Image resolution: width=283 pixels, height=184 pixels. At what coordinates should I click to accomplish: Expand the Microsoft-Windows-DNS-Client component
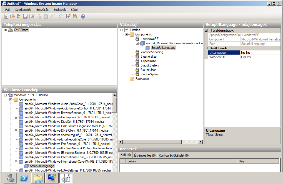(x=16, y=131)
